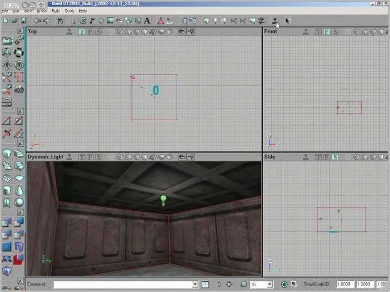Screen dimensions: 390x292
Task: Open the grid size dropdown
Action: 270,285
